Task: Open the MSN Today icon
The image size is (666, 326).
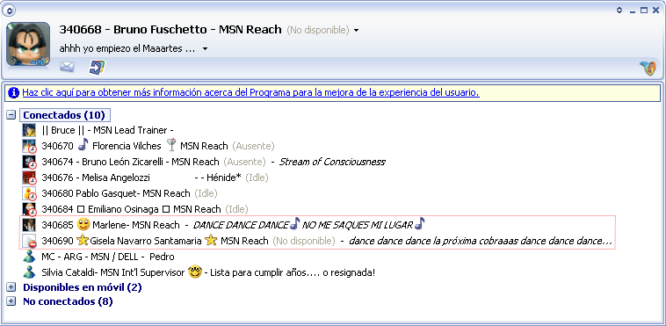Action: 97,67
